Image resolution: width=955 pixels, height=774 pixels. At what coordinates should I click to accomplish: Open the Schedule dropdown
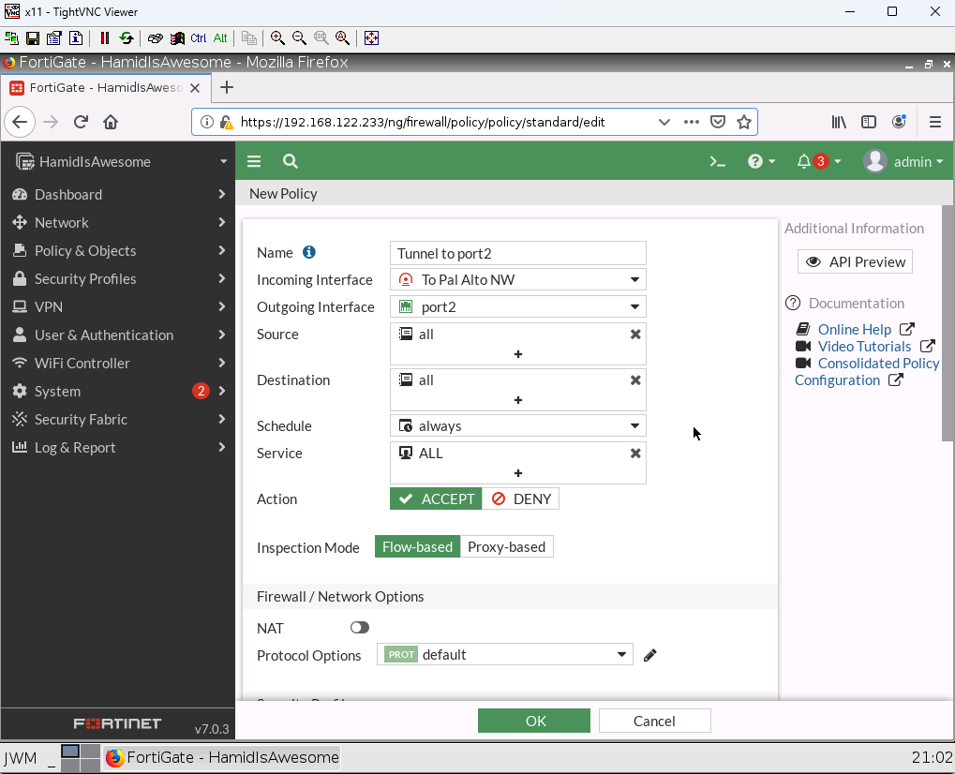coord(518,426)
